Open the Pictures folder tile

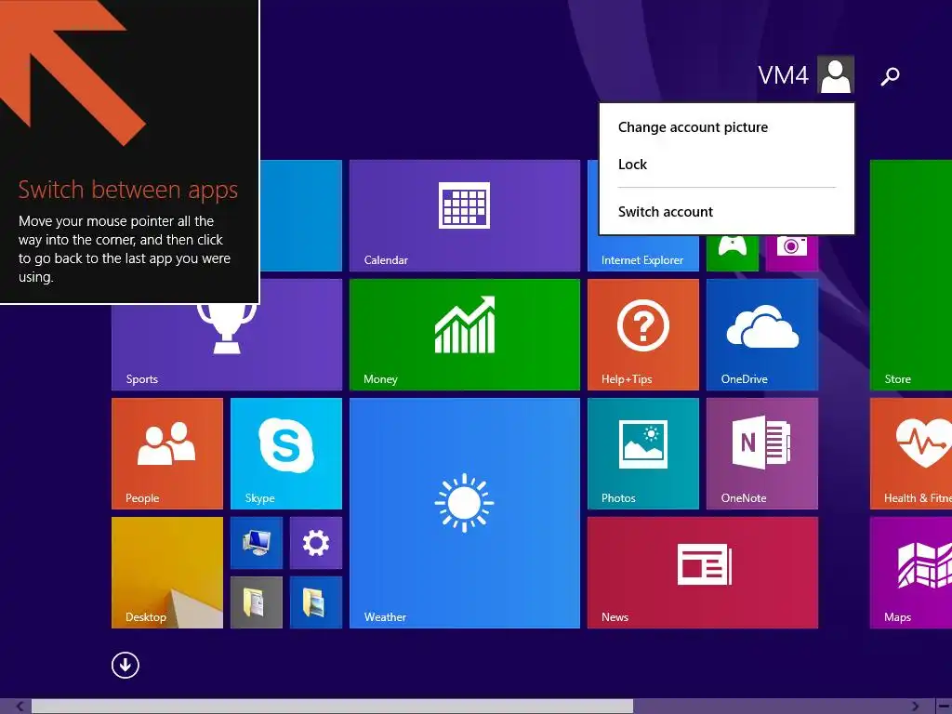[x=316, y=602]
